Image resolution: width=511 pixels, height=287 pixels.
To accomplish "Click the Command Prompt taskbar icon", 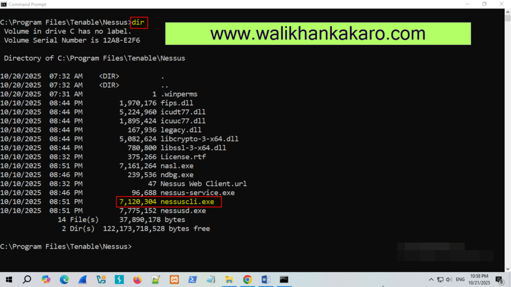I will pos(283,280).
